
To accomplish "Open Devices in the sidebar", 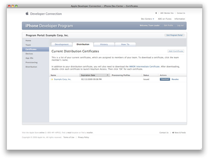I will coord(29,53).
